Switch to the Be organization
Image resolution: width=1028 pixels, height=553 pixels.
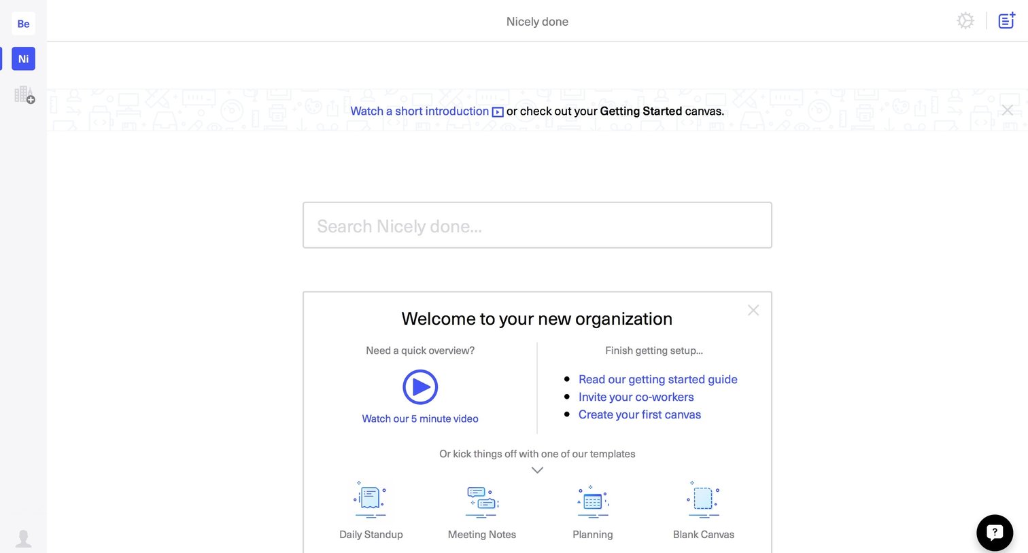pos(23,24)
